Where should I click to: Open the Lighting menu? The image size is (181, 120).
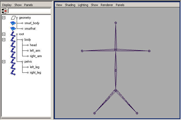pyautogui.click(x=83, y=5)
